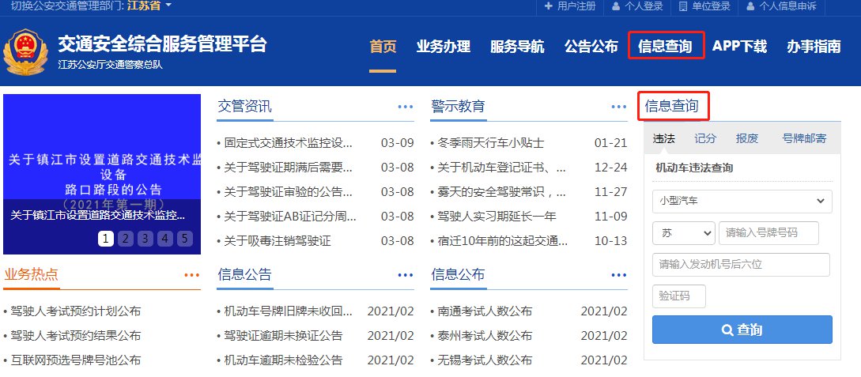
Task: Open the 宿迁10年前的这起交通 article
Action: (x=502, y=240)
